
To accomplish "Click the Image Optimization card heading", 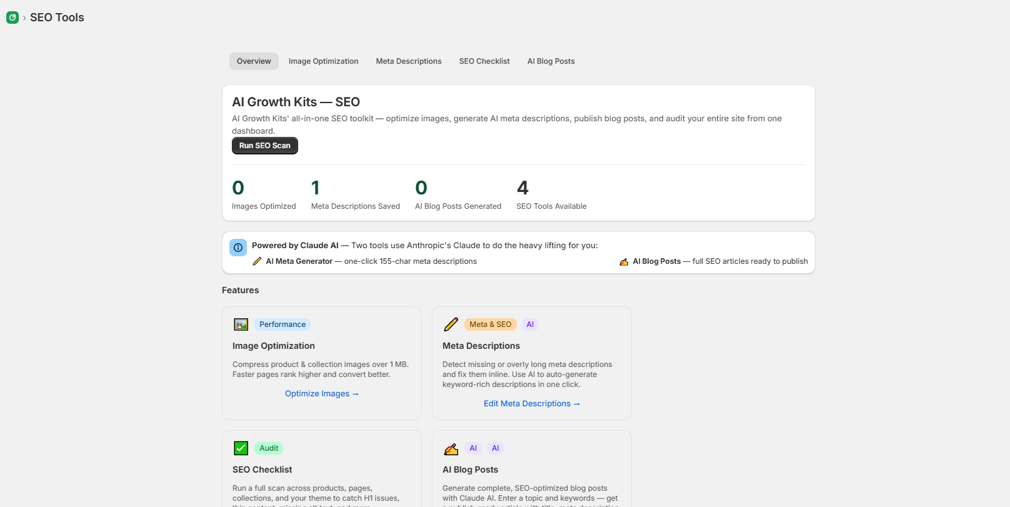I will (274, 346).
